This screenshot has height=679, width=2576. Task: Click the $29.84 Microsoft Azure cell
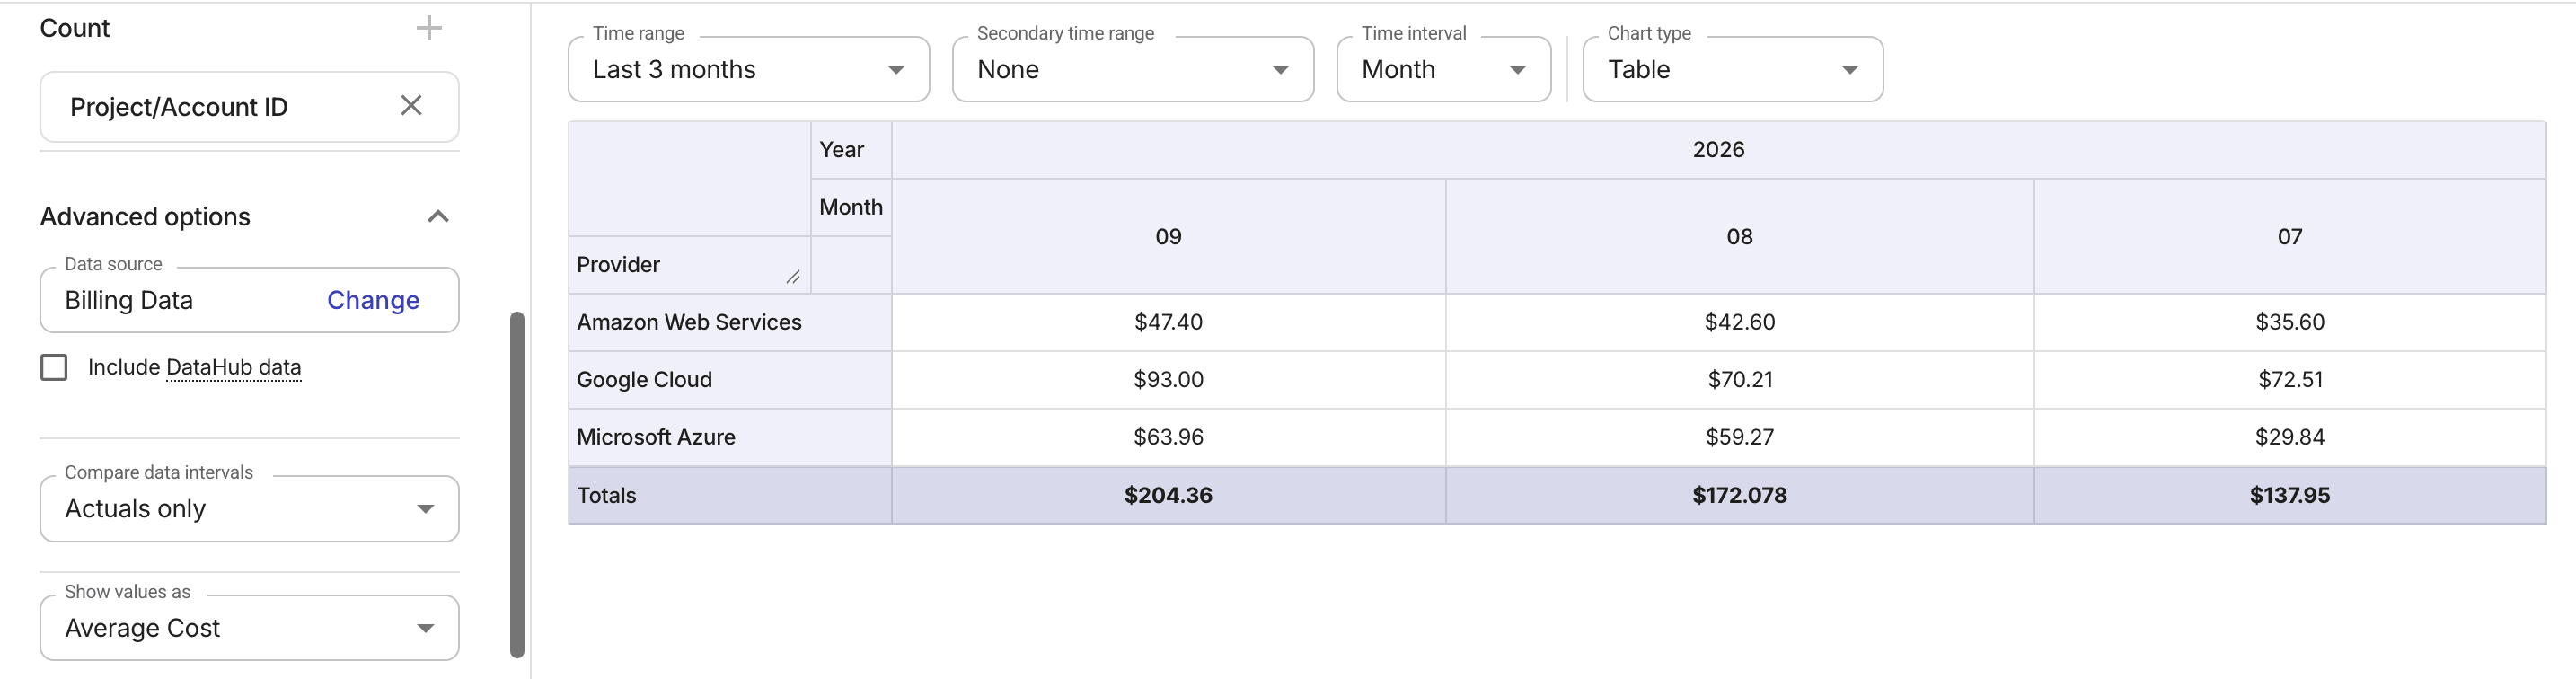coord(2289,437)
